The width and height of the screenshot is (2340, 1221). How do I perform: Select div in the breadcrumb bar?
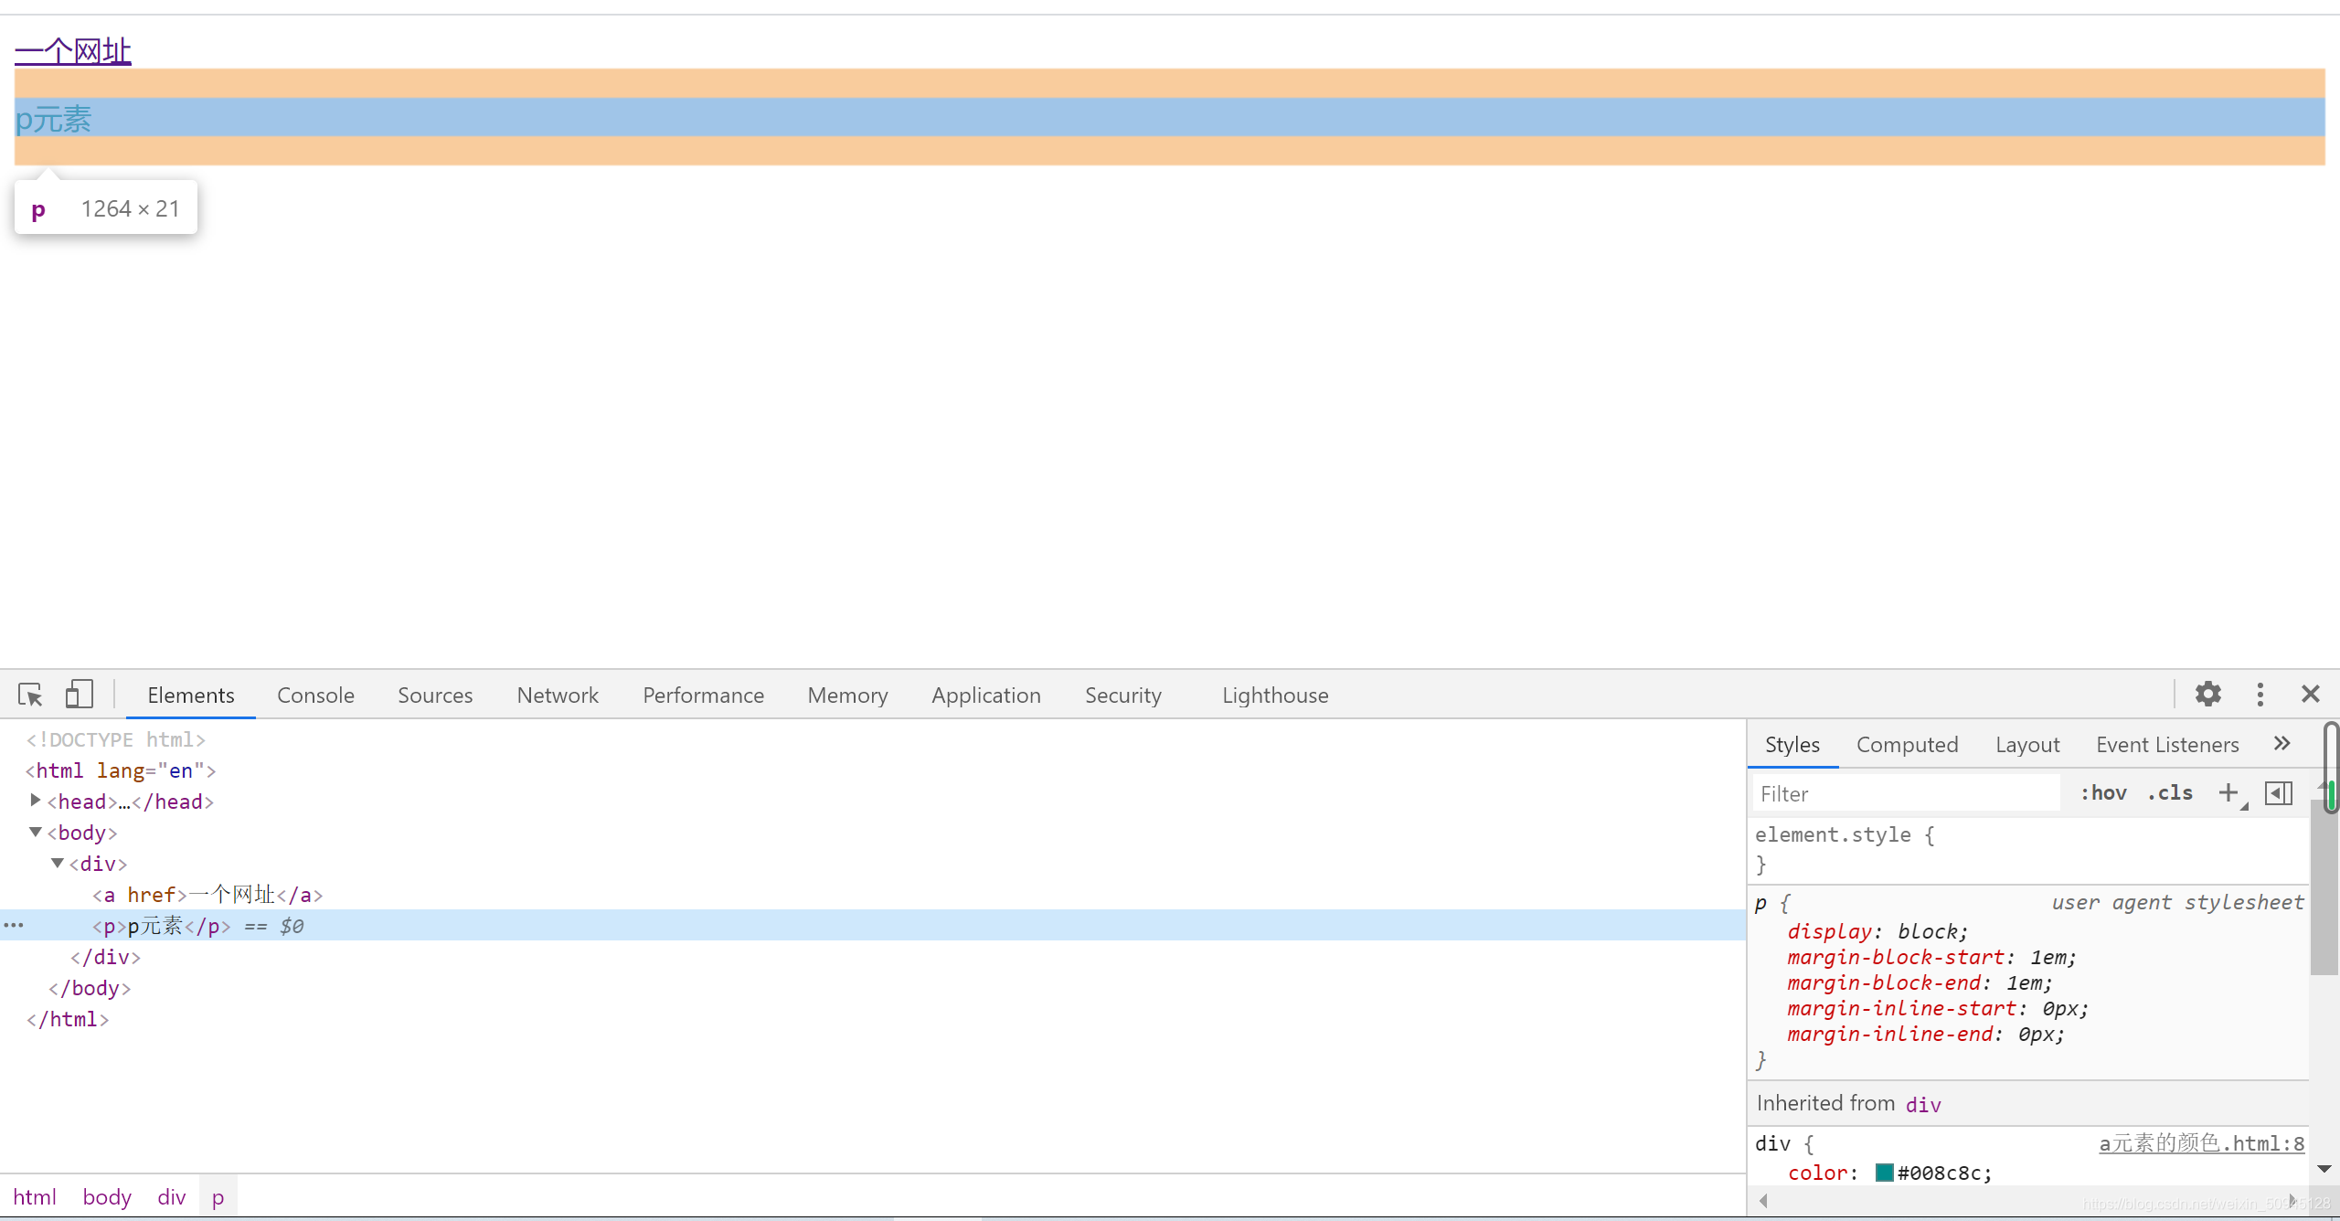click(x=171, y=1196)
